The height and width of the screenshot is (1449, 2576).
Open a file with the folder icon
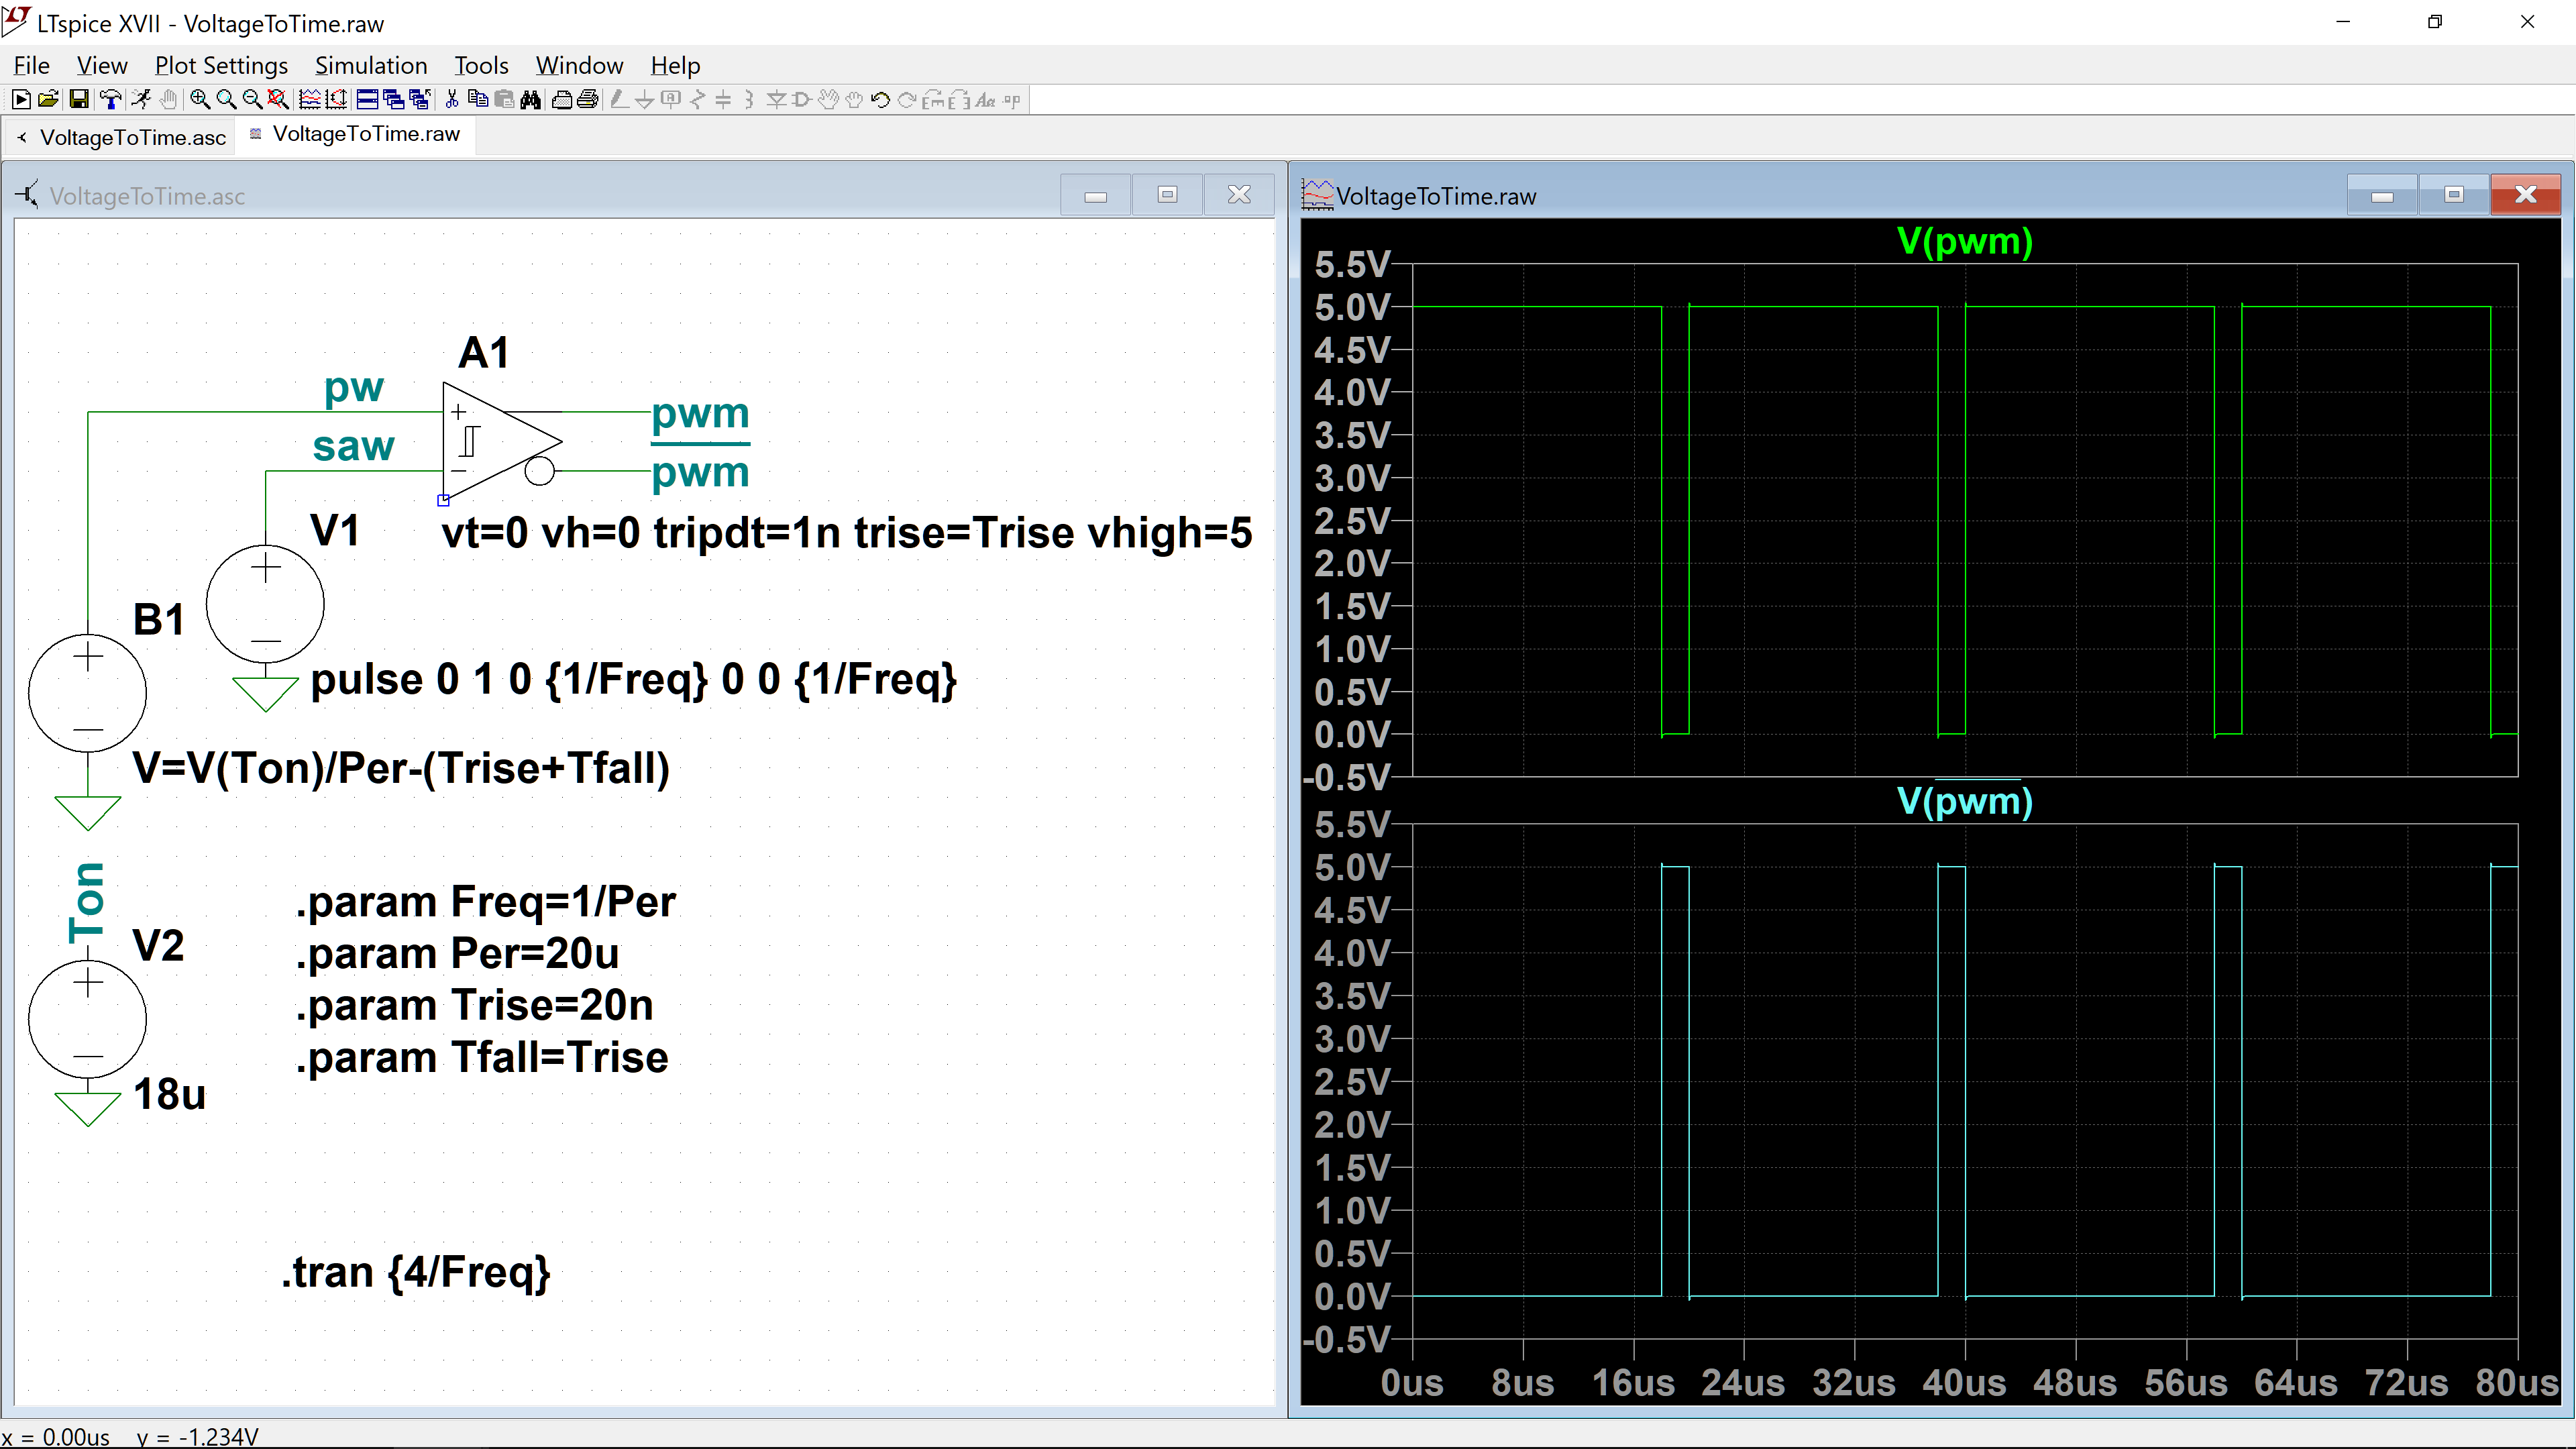[x=48, y=99]
